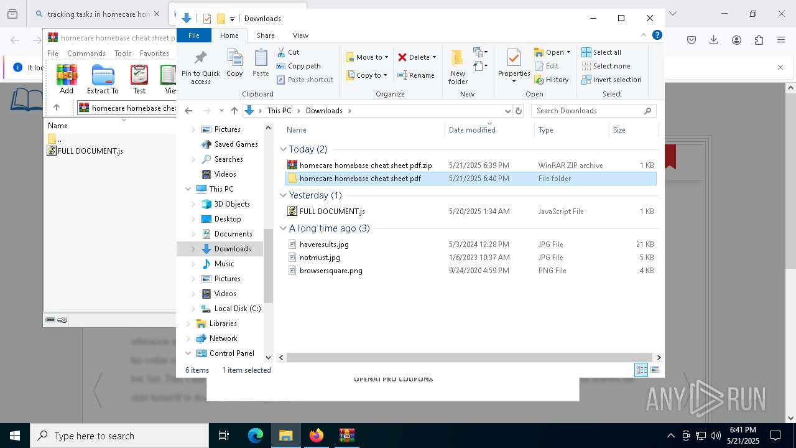This screenshot has width=796, height=448.
Task: Click Paste shortcut command
Action: click(305, 80)
